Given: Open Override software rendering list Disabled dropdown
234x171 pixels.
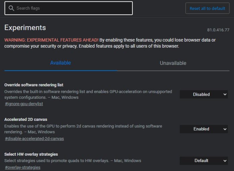Looking at the screenshot, I should click(204, 94).
